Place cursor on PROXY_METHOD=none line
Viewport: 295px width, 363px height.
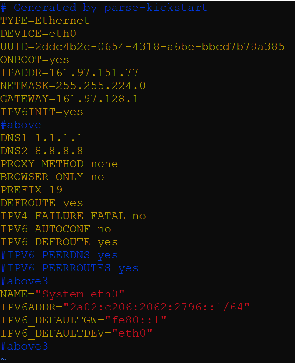click(x=59, y=164)
